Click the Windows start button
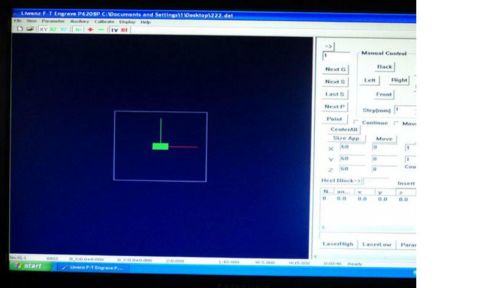This screenshot has width=489, height=288. tap(28, 267)
